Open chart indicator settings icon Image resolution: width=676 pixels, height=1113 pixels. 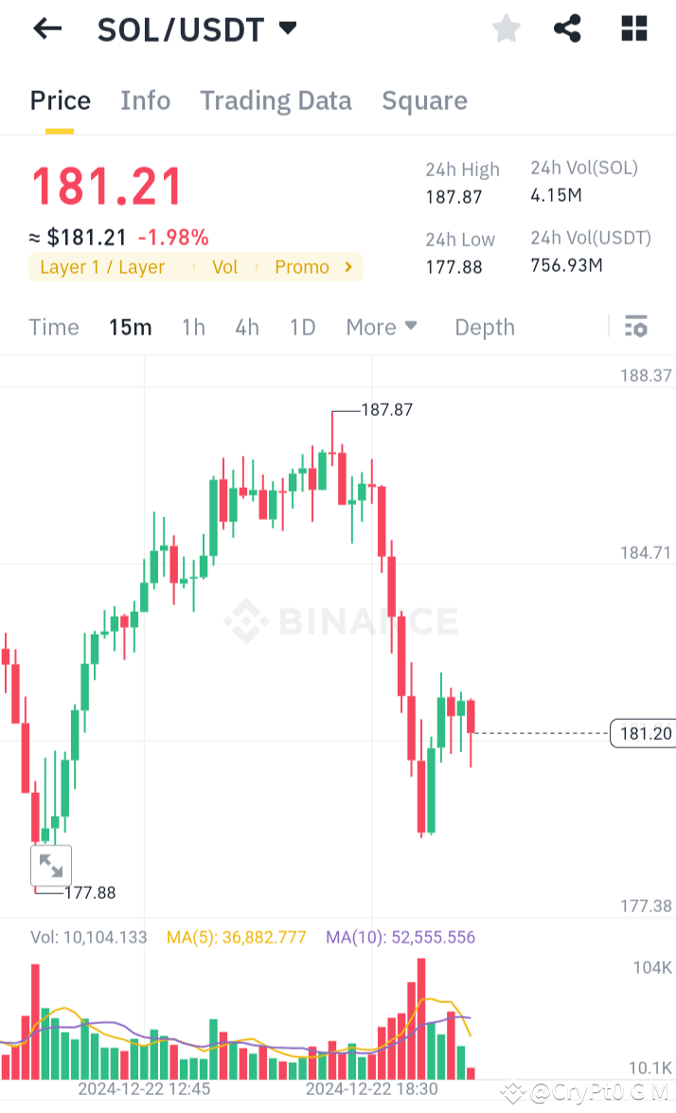pyautogui.click(x=635, y=326)
